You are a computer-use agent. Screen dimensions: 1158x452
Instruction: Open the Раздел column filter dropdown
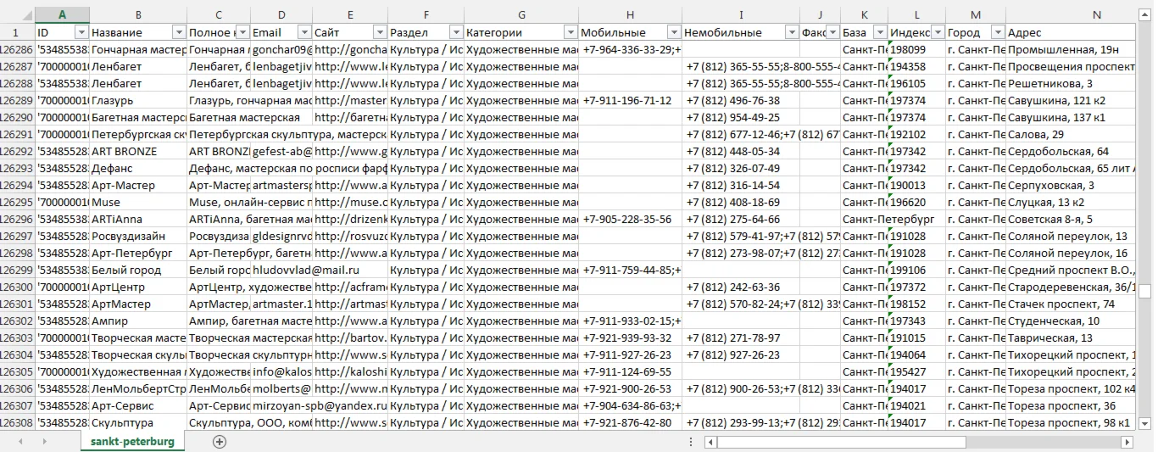coord(455,32)
